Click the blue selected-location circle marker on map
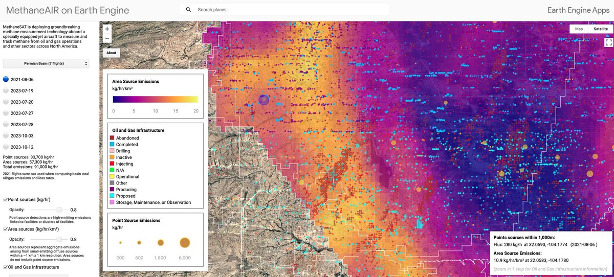Screen dimensions: 614x277 coord(264,100)
